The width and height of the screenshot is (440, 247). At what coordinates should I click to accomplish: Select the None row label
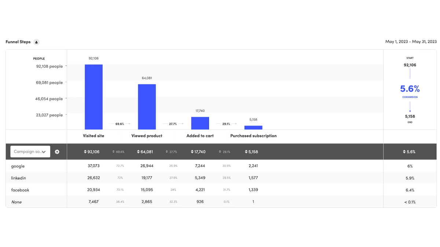tap(16, 202)
